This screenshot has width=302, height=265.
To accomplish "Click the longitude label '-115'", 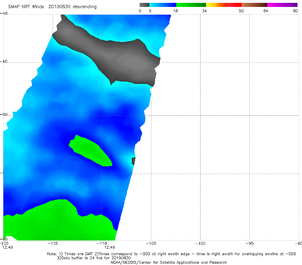I will click(53, 243).
